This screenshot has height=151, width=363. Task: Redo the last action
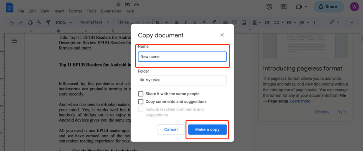[x=21, y=22]
